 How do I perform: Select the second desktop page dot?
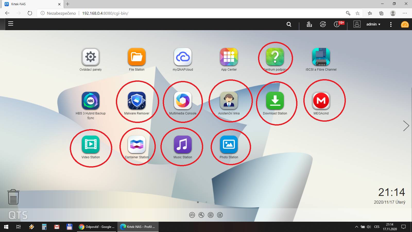(x=206, y=202)
